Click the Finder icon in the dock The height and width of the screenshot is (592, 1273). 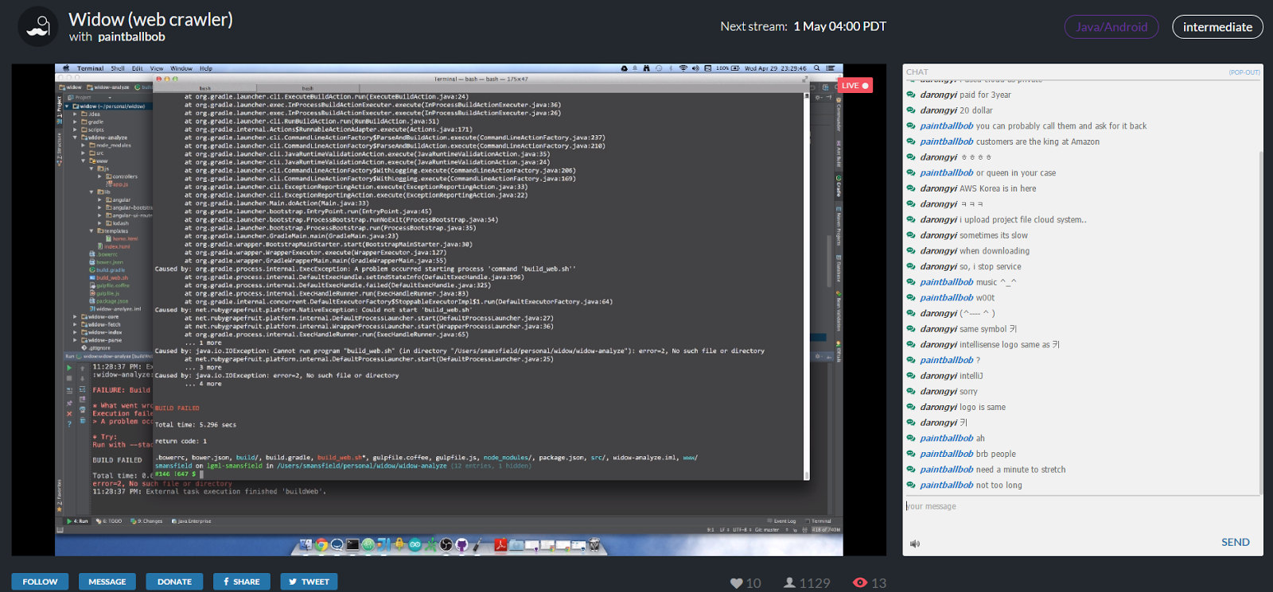point(306,544)
